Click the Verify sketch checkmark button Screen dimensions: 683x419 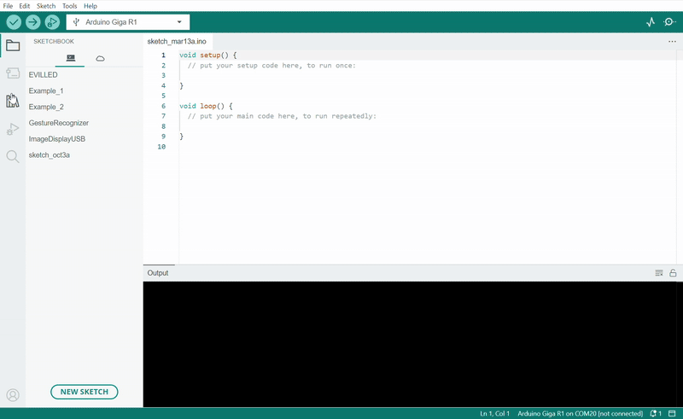point(14,22)
